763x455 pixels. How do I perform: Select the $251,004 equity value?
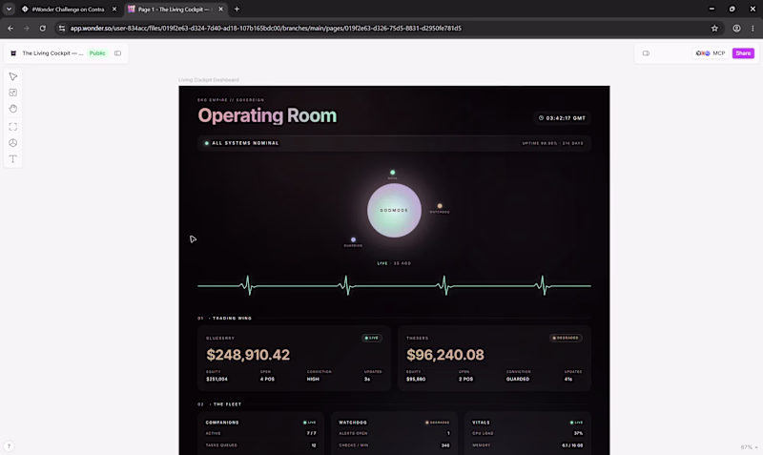(x=217, y=379)
